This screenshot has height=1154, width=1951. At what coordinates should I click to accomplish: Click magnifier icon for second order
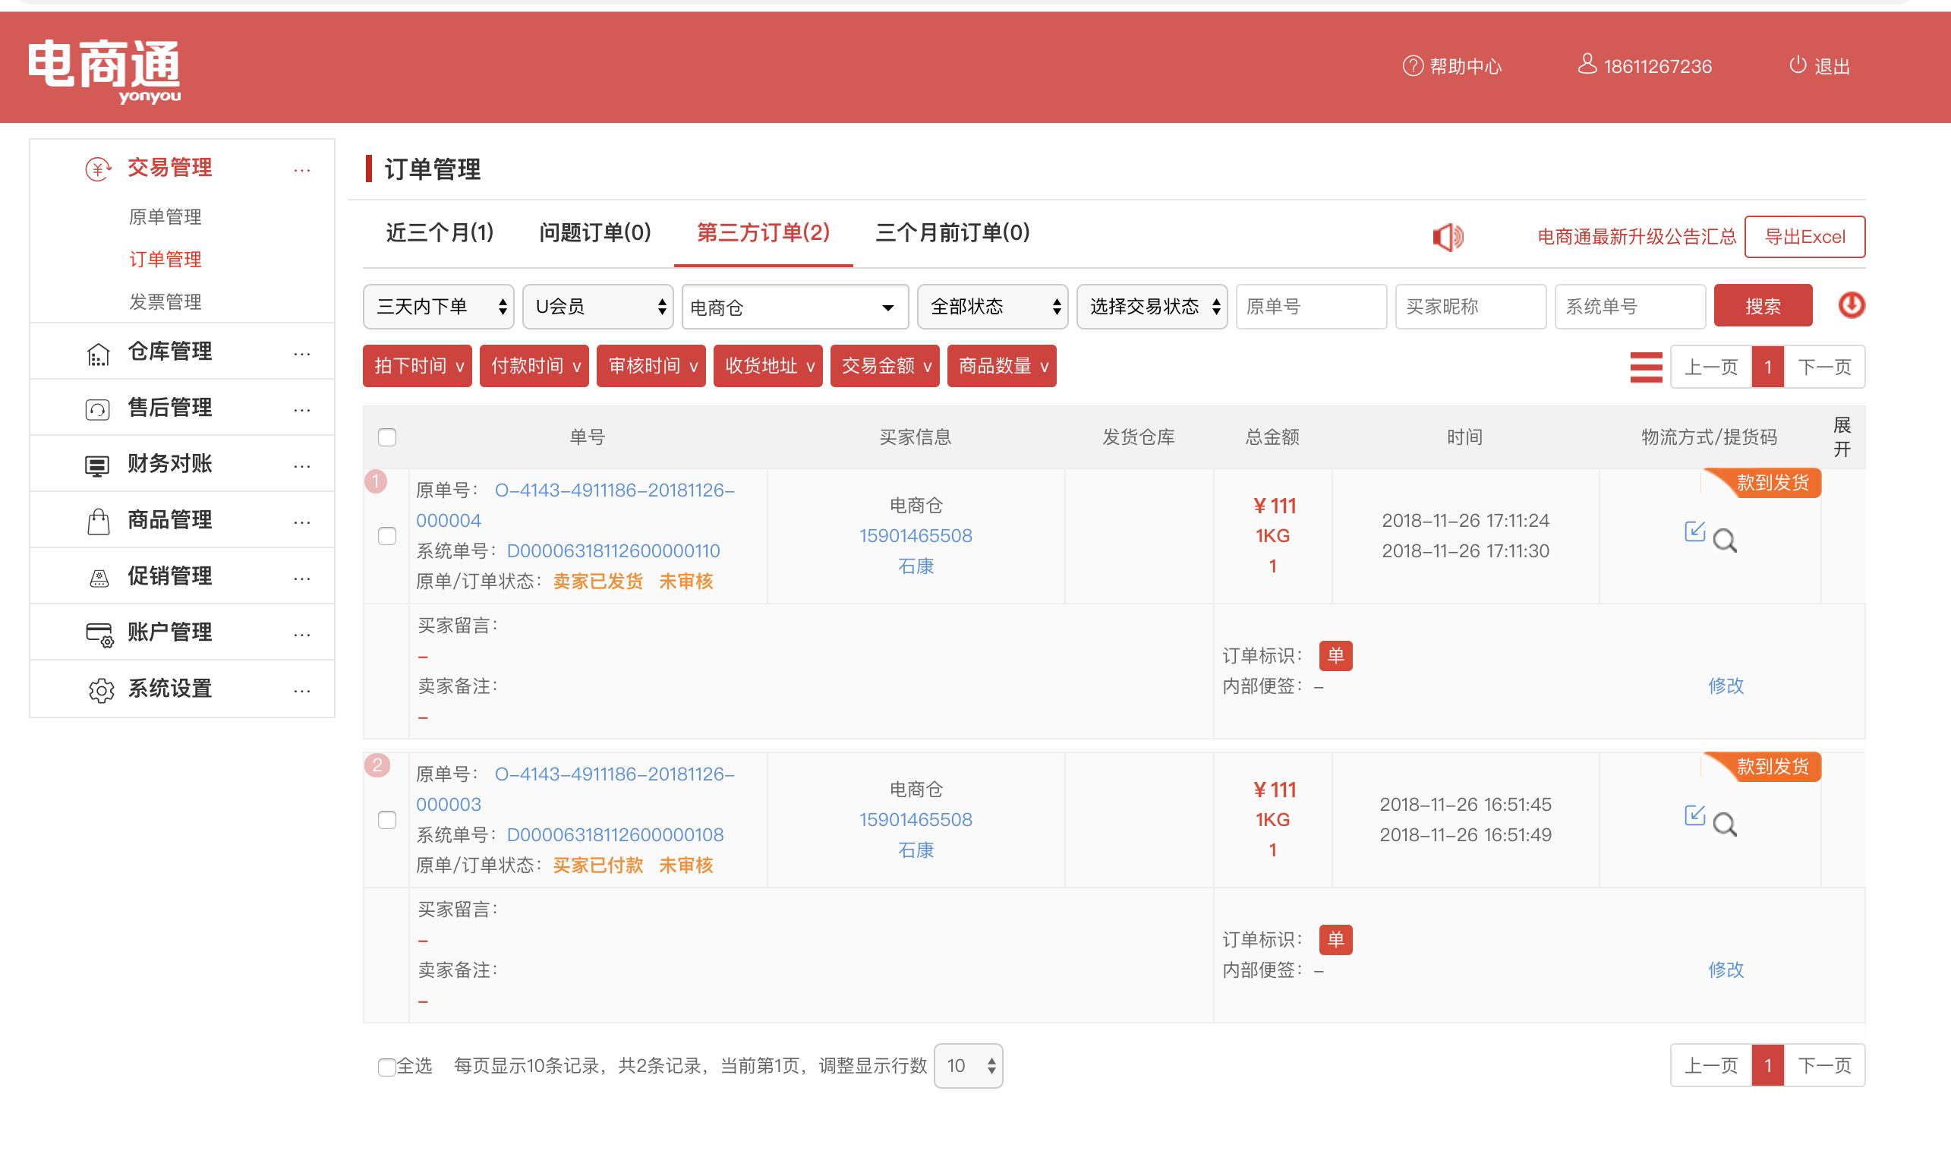(1725, 825)
